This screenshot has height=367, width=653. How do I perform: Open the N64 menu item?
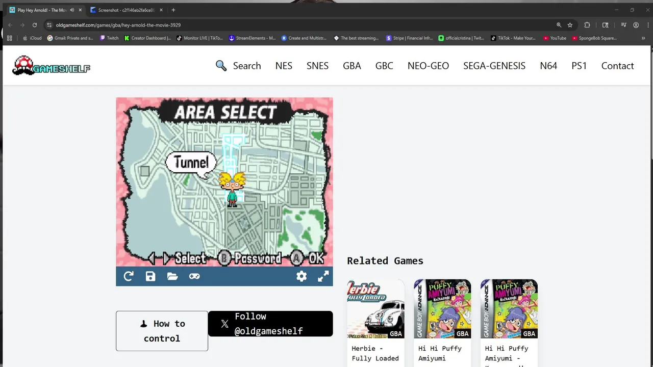[x=548, y=66]
